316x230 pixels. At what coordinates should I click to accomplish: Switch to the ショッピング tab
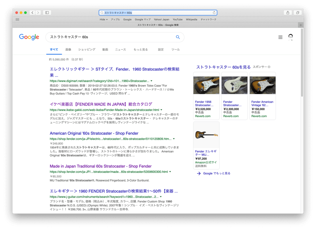[87, 50]
